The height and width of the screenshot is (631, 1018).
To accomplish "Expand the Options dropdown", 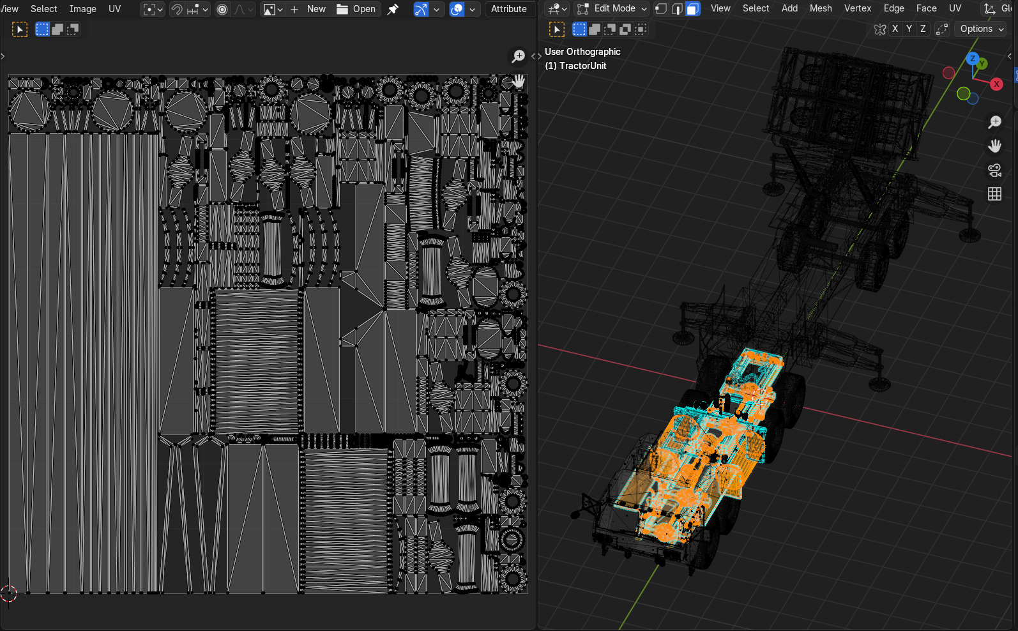I will [x=982, y=29].
